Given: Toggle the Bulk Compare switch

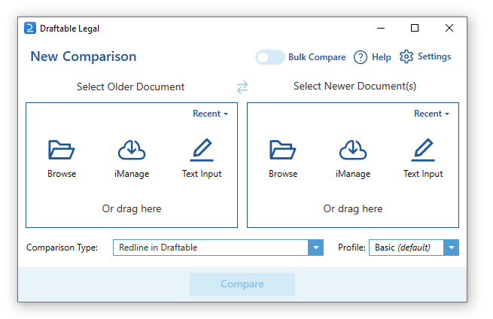Looking at the screenshot, I should [269, 57].
